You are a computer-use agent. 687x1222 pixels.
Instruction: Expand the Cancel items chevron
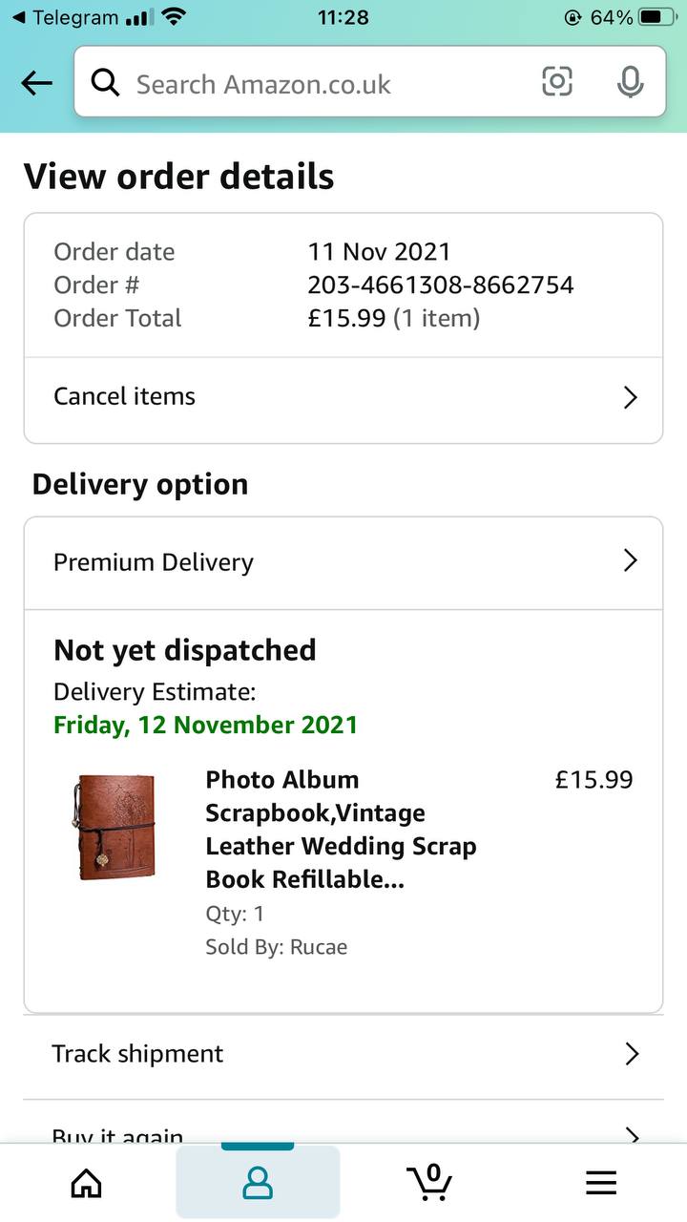tap(630, 397)
